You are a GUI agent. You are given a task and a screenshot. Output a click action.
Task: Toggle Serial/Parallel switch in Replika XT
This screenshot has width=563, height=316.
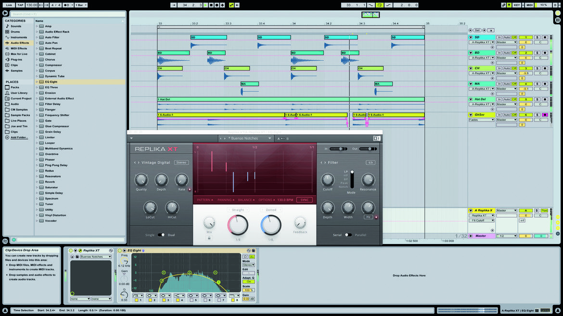[x=348, y=235]
